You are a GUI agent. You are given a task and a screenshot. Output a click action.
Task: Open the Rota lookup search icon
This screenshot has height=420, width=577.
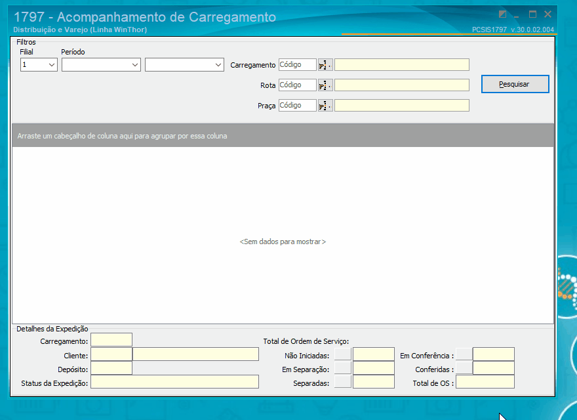point(325,85)
